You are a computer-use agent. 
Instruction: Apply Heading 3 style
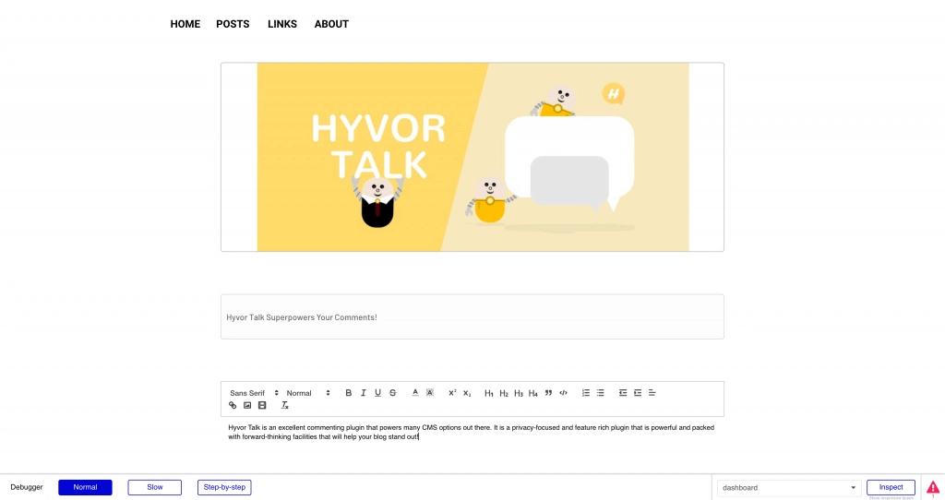[x=519, y=393]
